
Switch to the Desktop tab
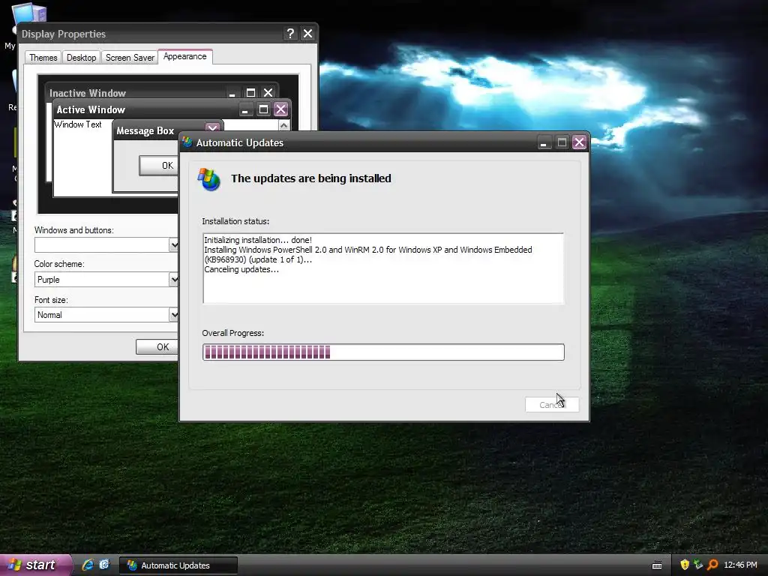coord(81,58)
